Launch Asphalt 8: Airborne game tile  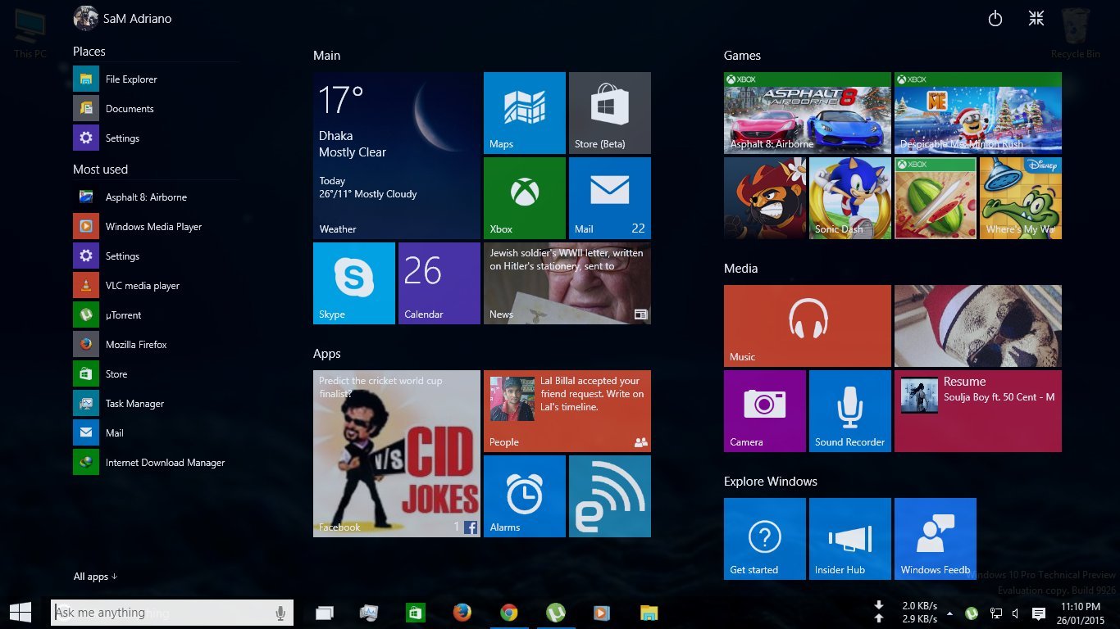pos(808,113)
